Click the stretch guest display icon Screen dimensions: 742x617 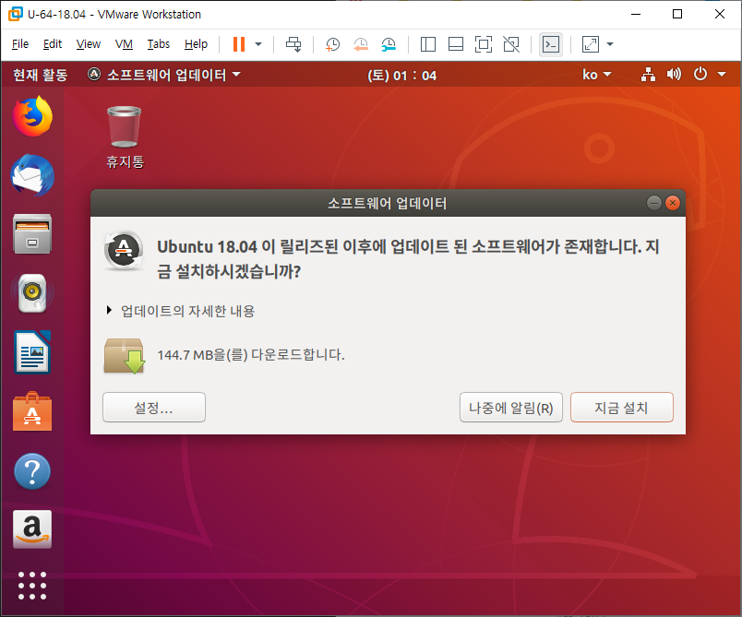(590, 44)
